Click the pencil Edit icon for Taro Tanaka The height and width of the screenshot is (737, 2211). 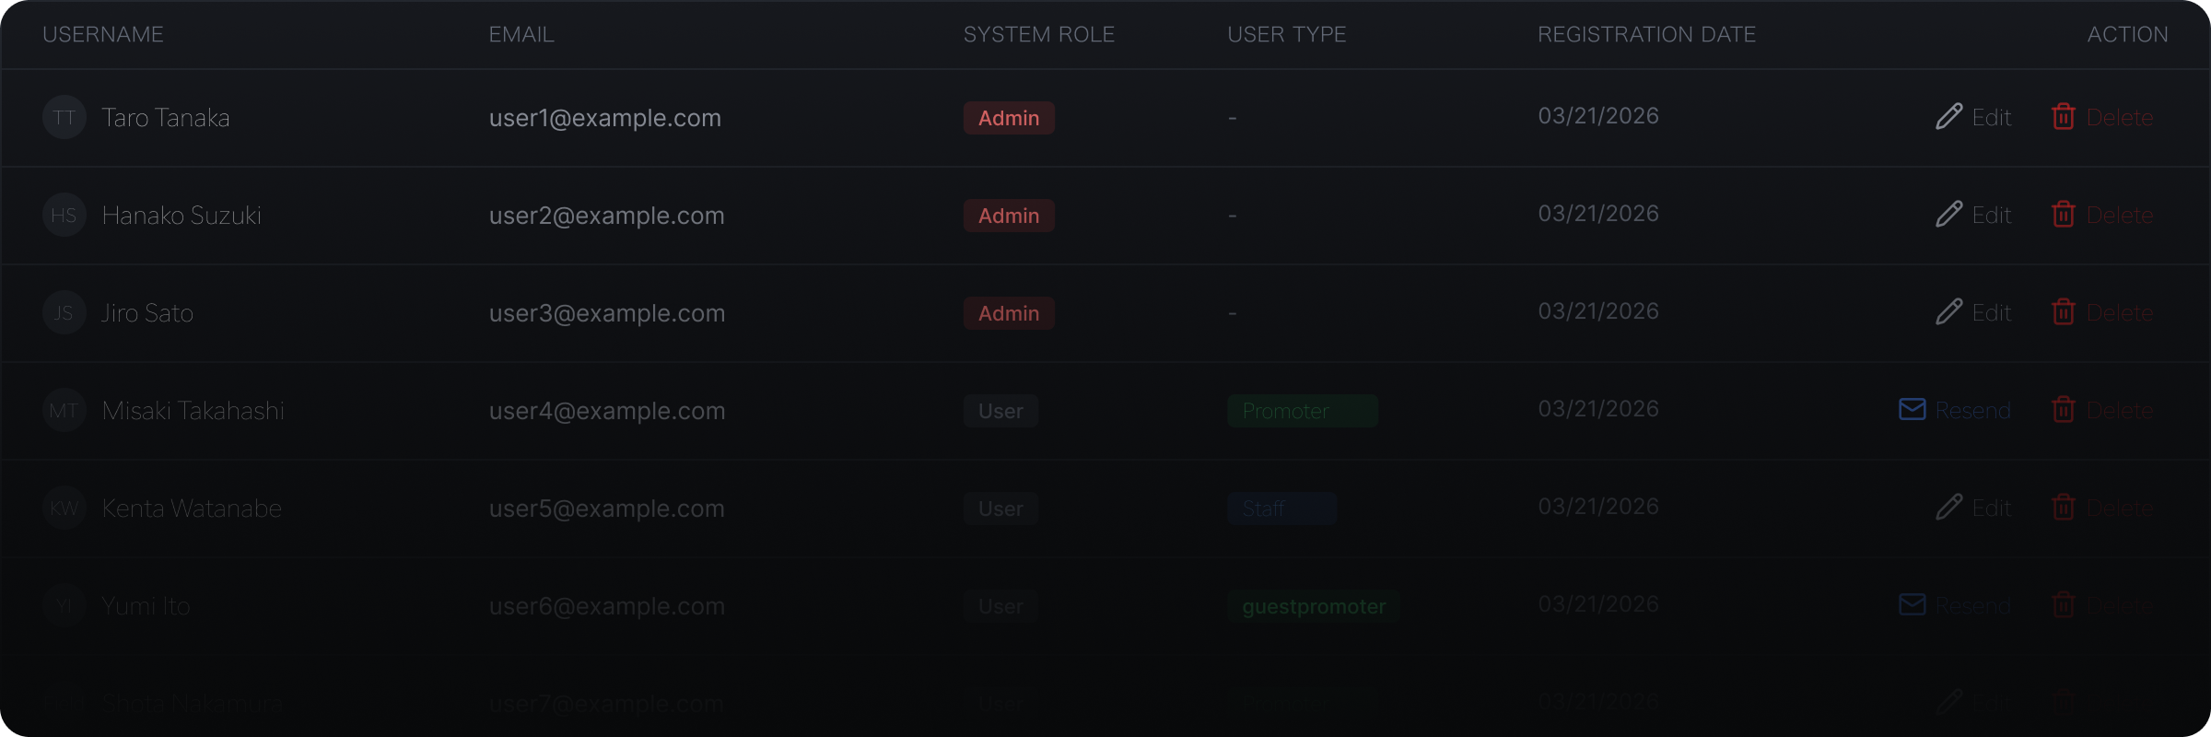point(1948,117)
